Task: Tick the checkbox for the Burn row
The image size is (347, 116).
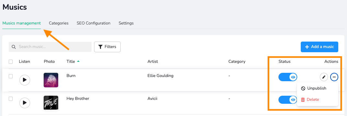Action: (11, 76)
